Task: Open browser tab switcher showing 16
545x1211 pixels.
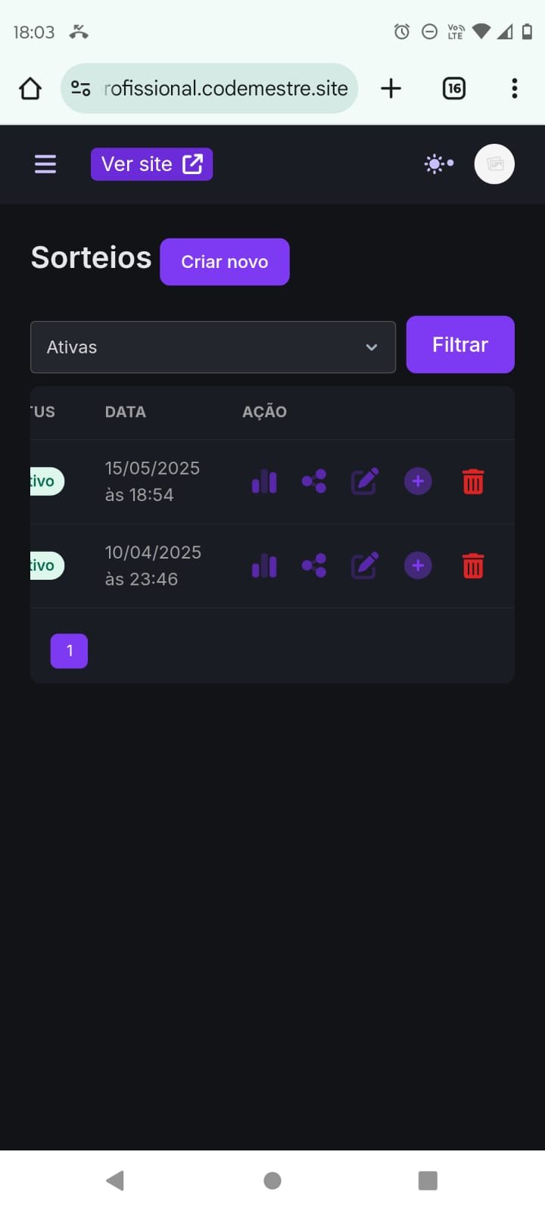Action: tap(453, 89)
